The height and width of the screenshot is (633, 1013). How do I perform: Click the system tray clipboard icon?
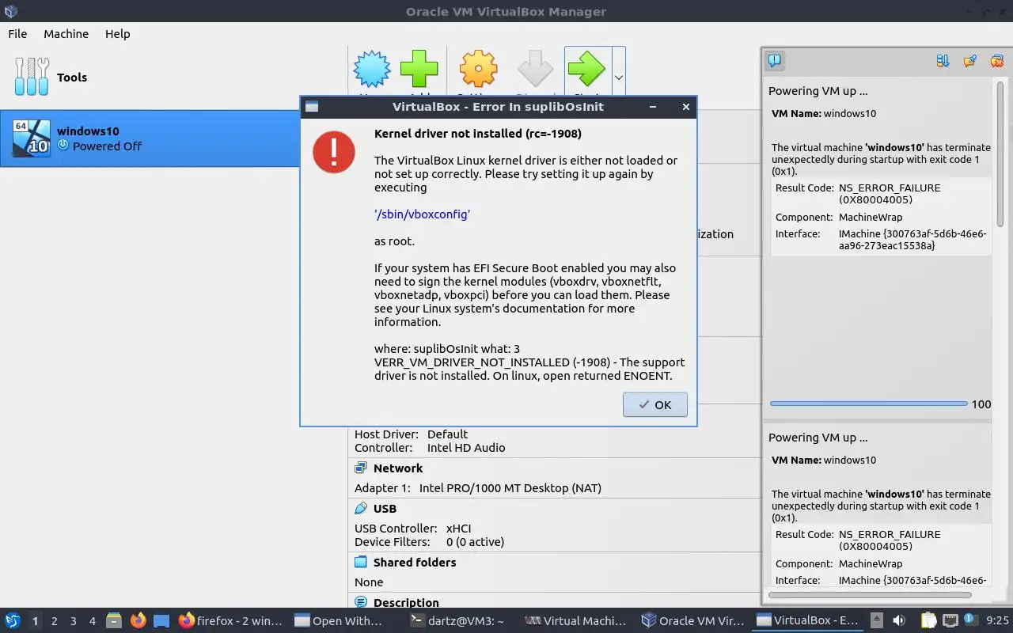pyautogui.click(x=928, y=620)
